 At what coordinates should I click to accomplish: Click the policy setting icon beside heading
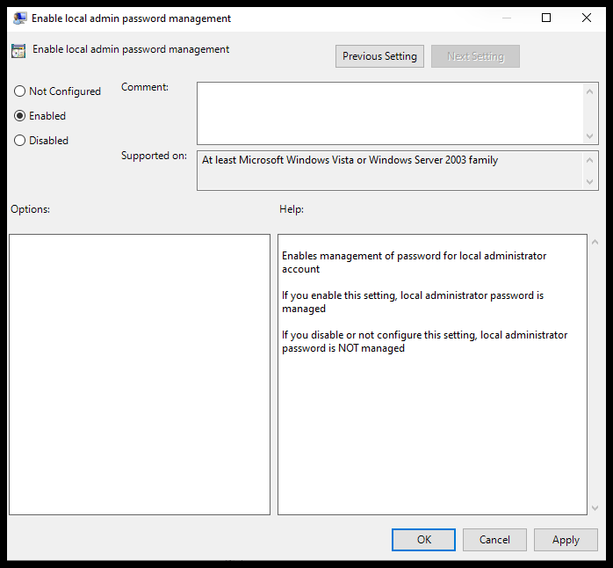point(18,51)
